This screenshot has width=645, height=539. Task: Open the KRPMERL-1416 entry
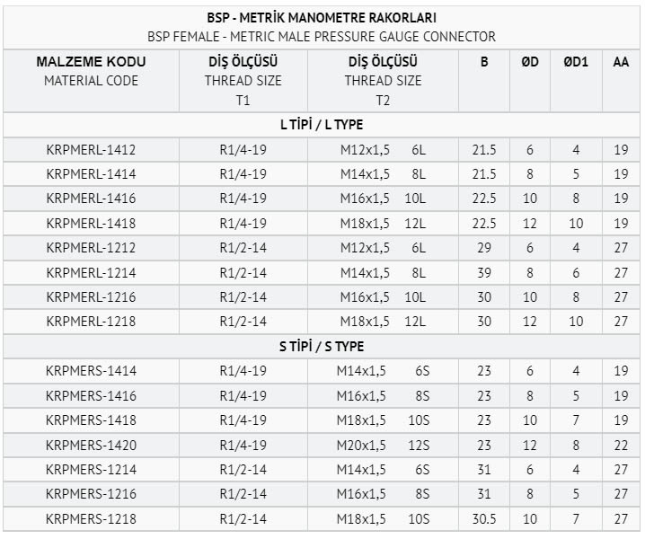point(91,199)
